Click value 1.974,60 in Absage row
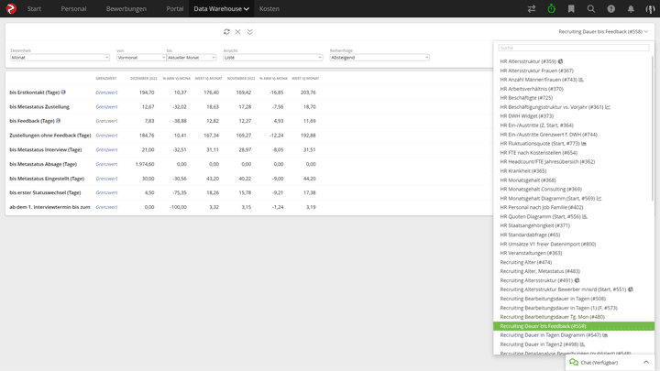Image resolution: width=660 pixels, height=371 pixels. 145,164
